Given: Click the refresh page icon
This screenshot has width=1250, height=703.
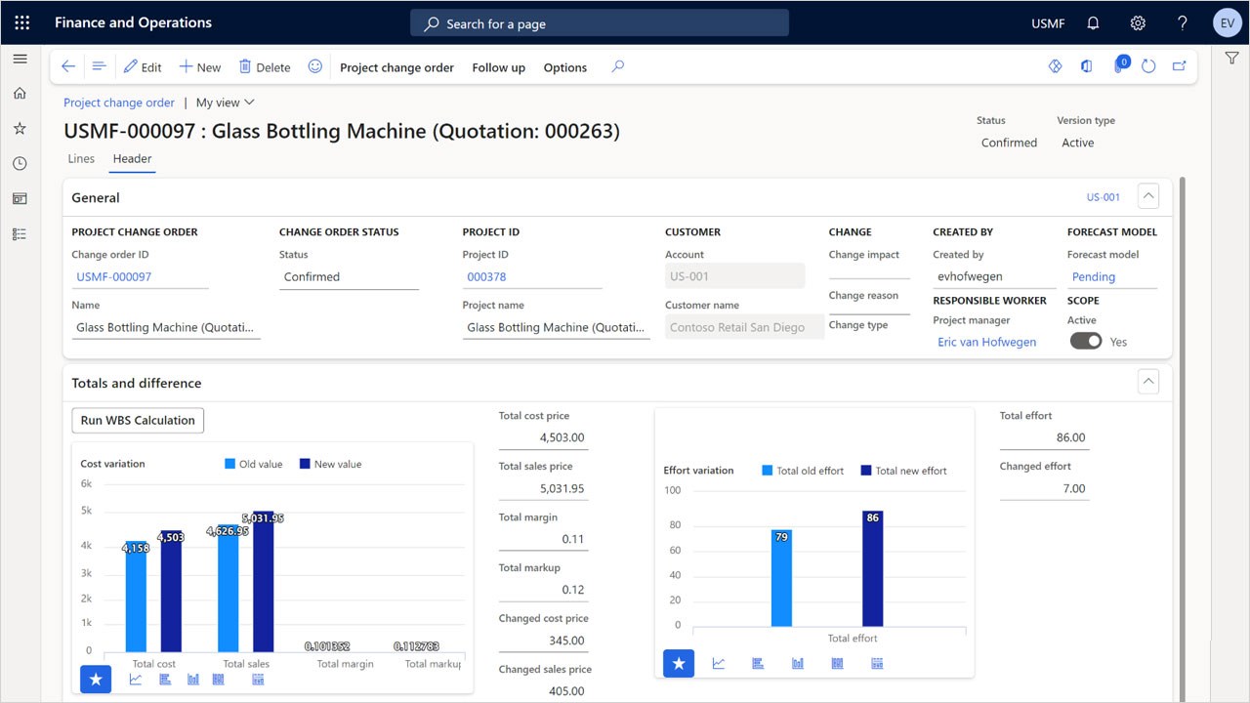Looking at the screenshot, I should point(1149,66).
